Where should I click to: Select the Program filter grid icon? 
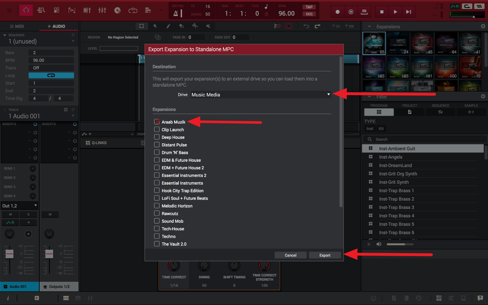point(379,112)
